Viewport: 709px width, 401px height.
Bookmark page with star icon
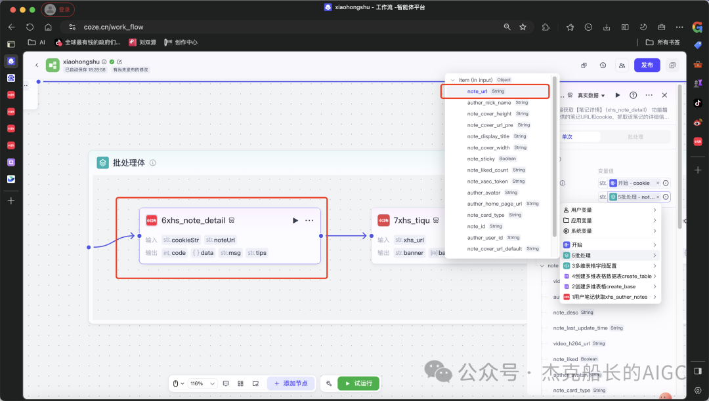pos(523,27)
